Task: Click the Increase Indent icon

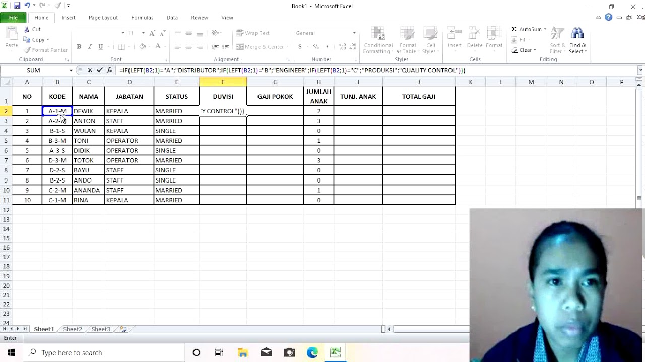Action: [226, 47]
